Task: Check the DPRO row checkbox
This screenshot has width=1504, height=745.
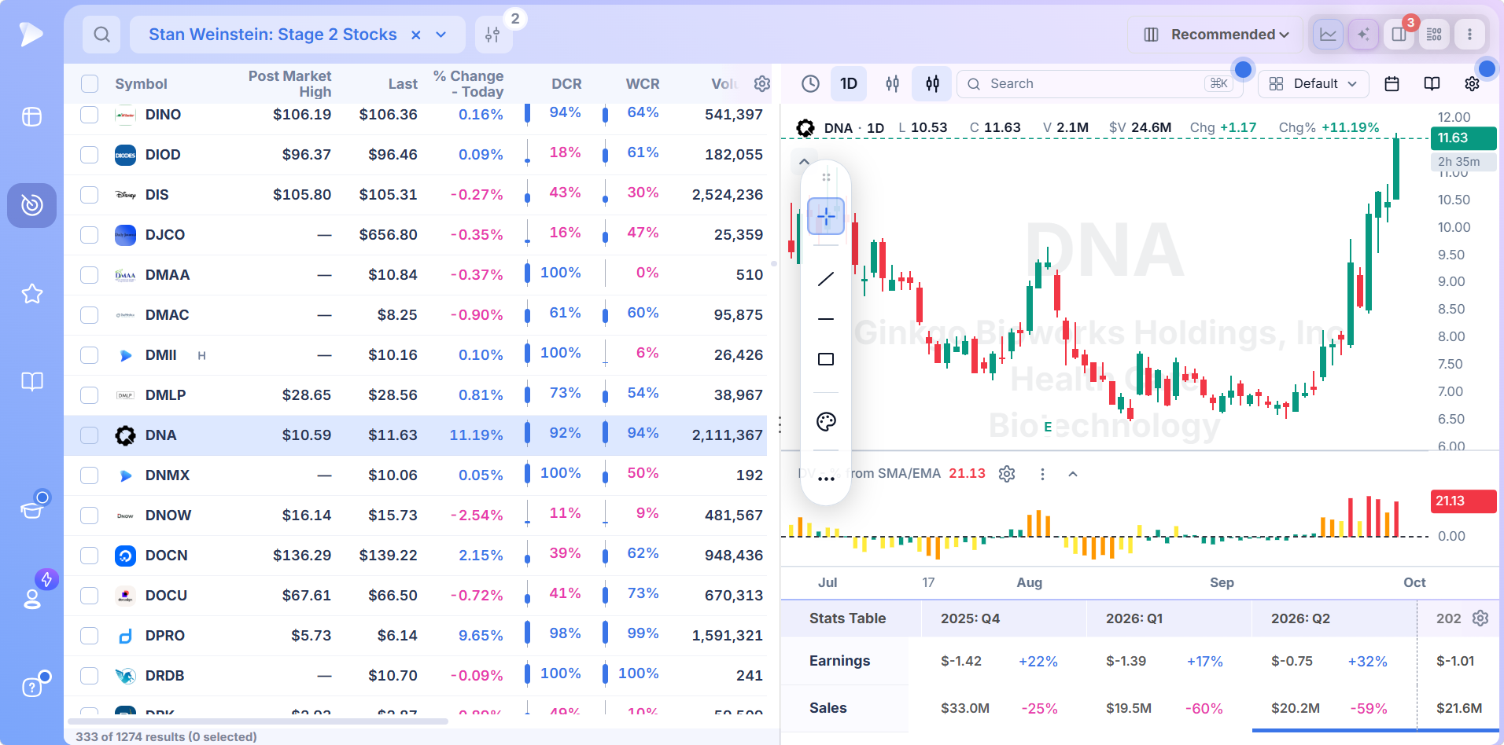Action: pyautogui.click(x=90, y=636)
